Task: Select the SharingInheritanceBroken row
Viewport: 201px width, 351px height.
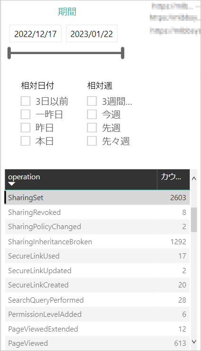Action: pos(97,241)
